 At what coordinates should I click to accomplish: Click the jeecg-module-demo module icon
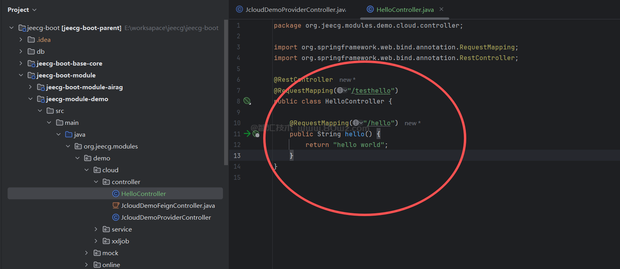[41, 99]
